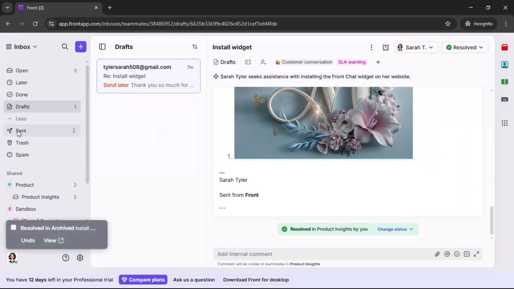Image resolution: width=514 pixels, height=289 pixels.
Task: Click the add follower person icon
Action: [263, 62]
